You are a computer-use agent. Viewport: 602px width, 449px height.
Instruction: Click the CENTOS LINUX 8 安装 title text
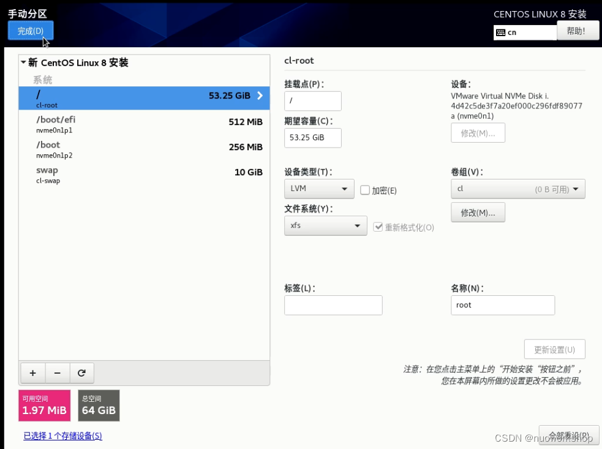[540, 15]
